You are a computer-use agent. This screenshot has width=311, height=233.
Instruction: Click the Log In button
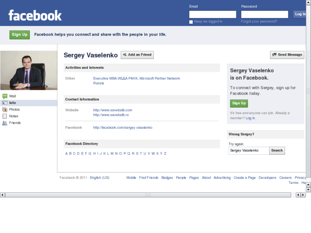click(x=300, y=14)
